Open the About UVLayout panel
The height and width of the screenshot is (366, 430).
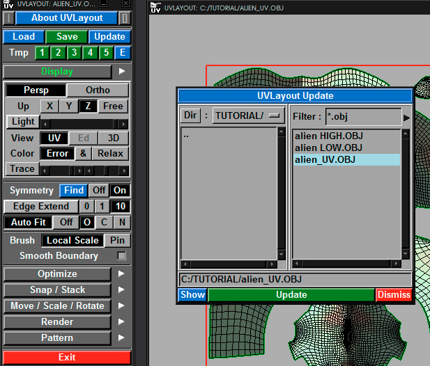(x=67, y=18)
